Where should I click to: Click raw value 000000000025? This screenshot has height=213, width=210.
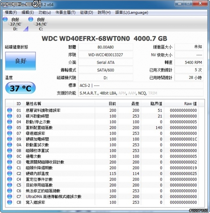click(x=183, y=174)
